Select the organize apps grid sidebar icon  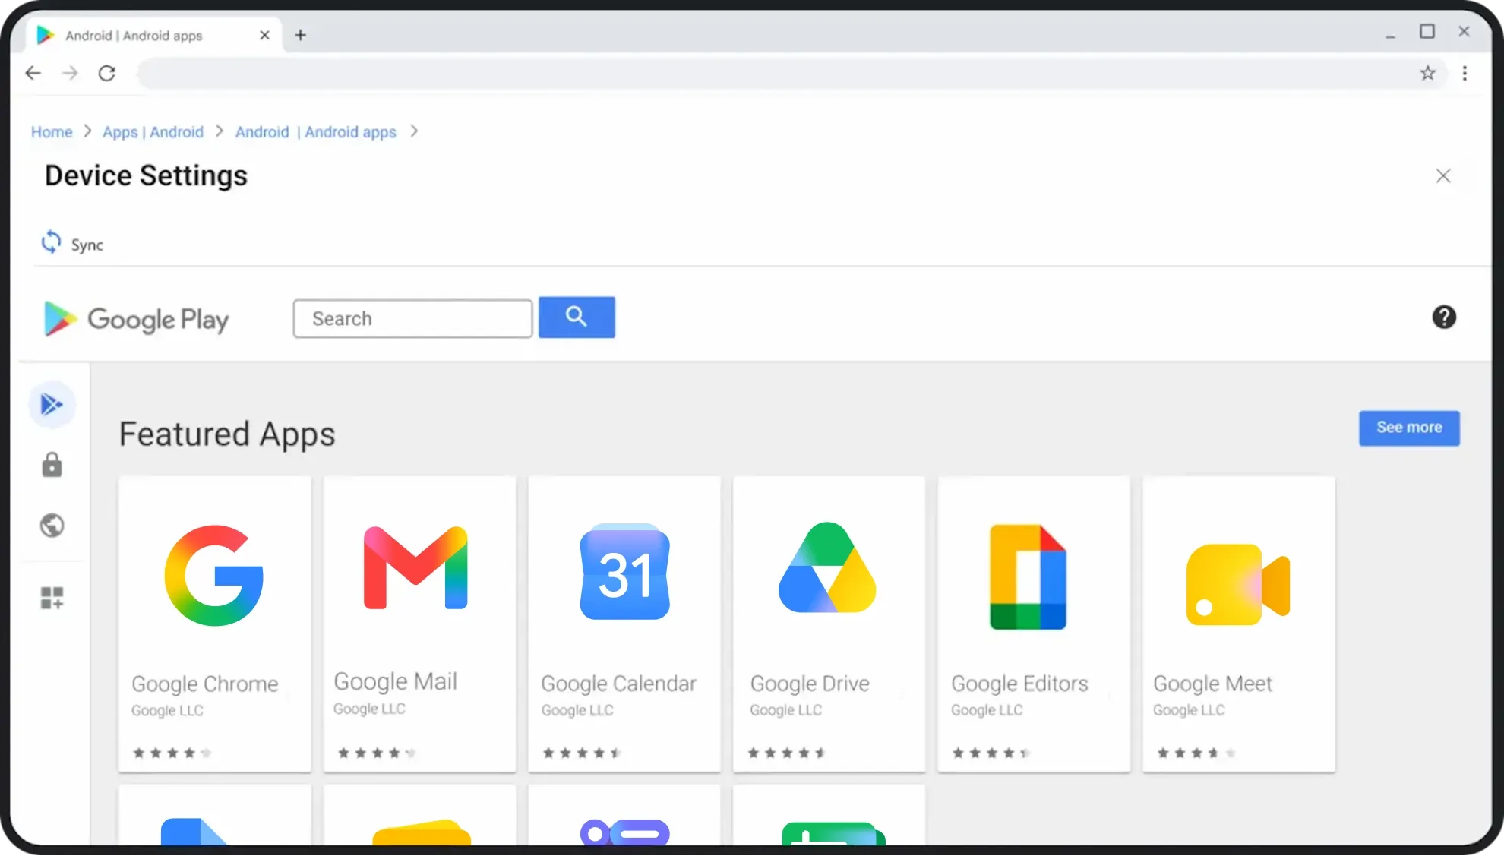[x=52, y=599]
